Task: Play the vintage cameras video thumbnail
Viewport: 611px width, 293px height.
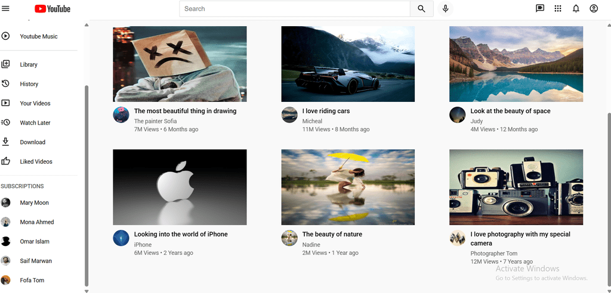Action: [x=516, y=187]
